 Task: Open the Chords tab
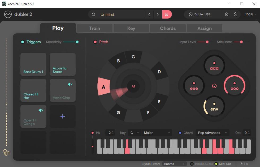pos(168,28)
